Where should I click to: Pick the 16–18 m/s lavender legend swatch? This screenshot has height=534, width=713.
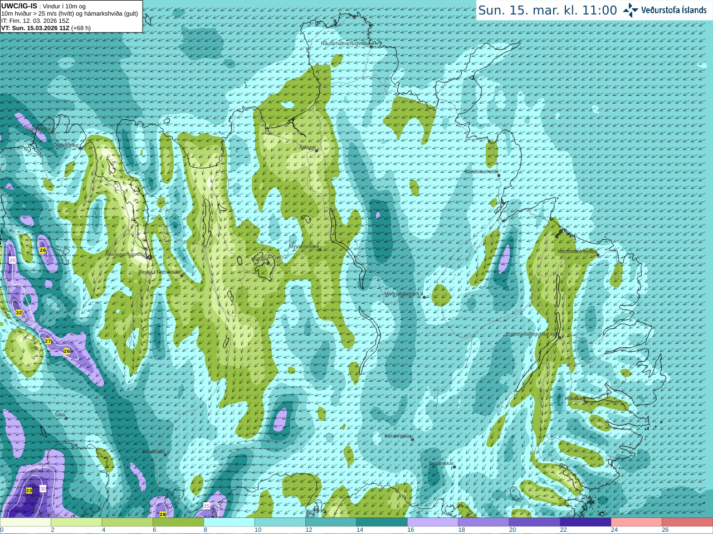[433, 522]
